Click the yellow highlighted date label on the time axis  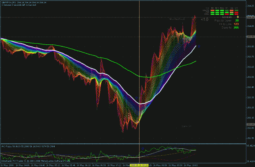(139, 165)
